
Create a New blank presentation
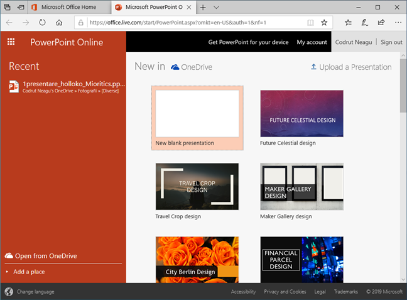click(197, 118)
